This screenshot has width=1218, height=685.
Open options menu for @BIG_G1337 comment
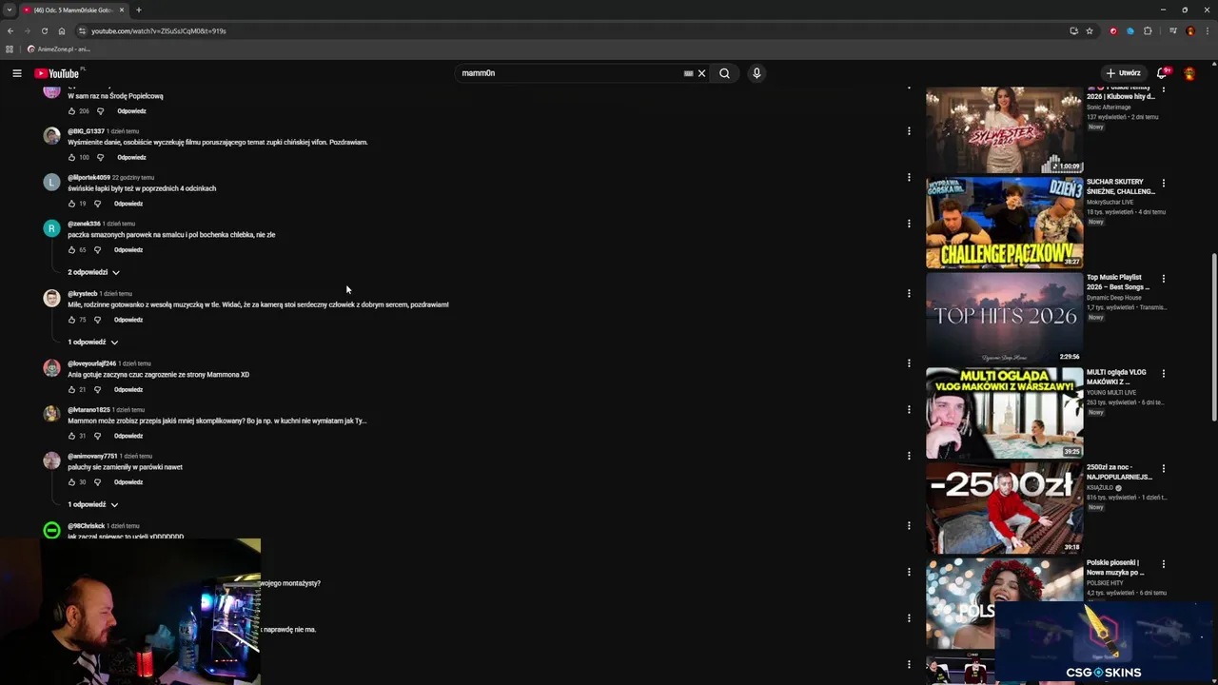click(x=909, y=131)
